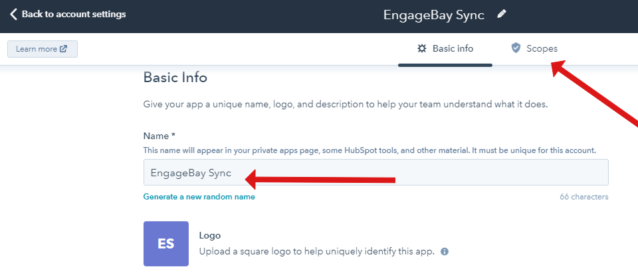
Task: Switch to the Scopes tab
Action: [x=534, y=48]
